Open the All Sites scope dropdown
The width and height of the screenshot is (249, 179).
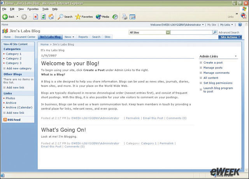point(168,32)
